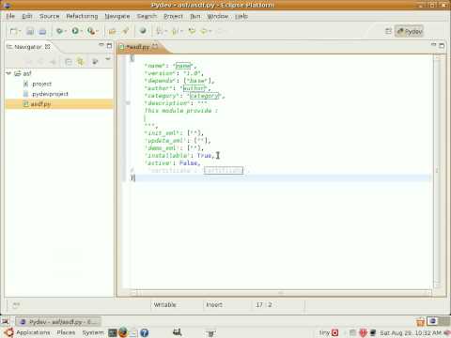The height and width of the screenshot is (338, 451).
Task: Open the File menu
Action: [10, 16]
